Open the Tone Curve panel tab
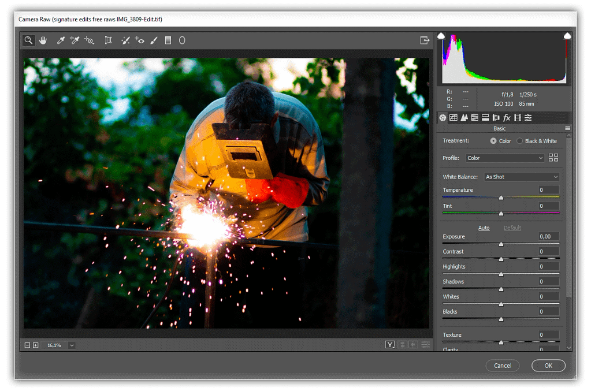 pos(454,118)
